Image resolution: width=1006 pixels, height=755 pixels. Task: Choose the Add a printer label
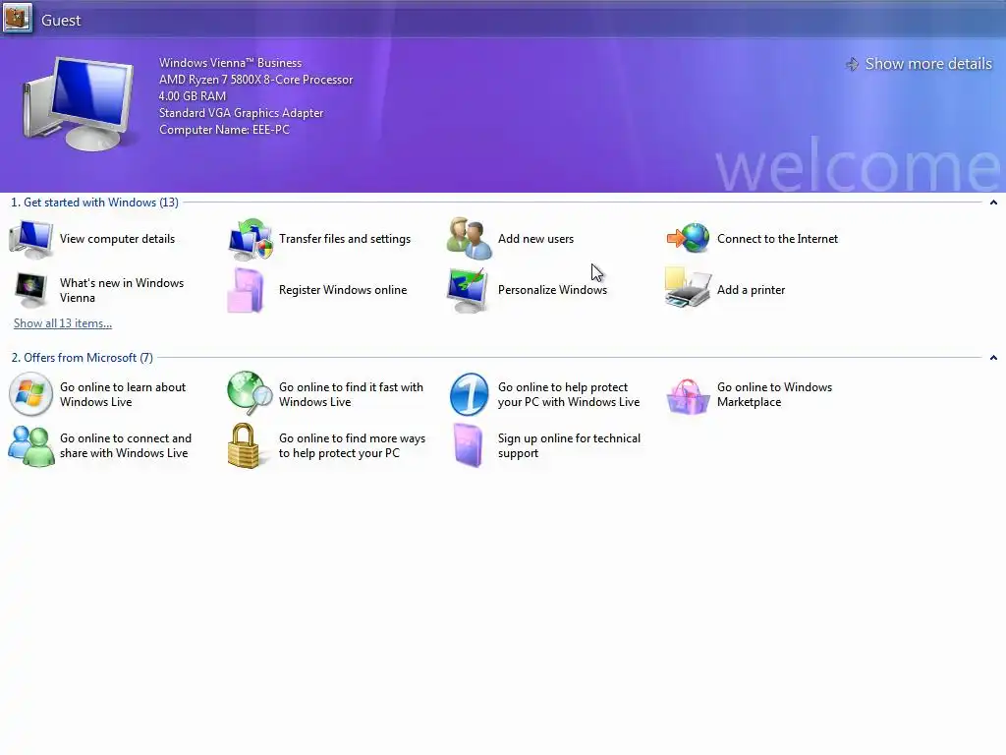click(751, 290)
